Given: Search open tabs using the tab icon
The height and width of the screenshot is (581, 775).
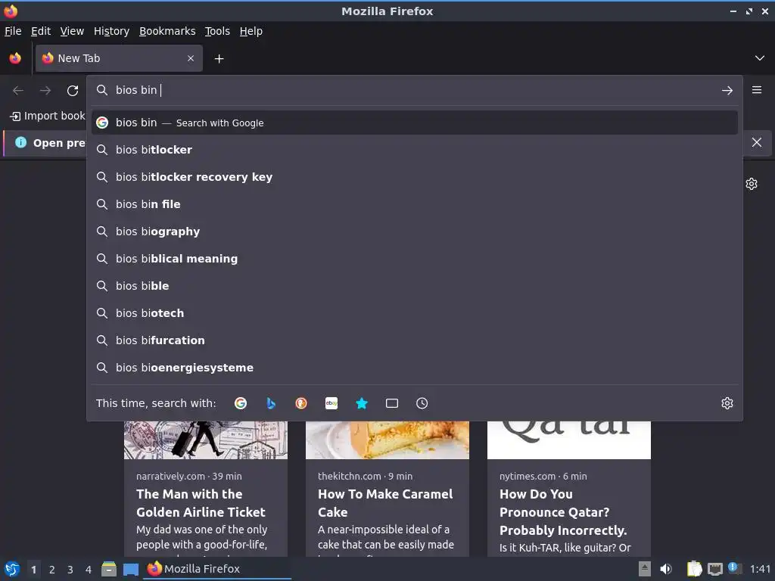Looking at the screenshot, I should click(392, 403).
